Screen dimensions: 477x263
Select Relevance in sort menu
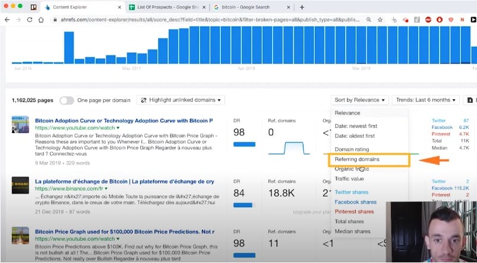pos(348,113)
